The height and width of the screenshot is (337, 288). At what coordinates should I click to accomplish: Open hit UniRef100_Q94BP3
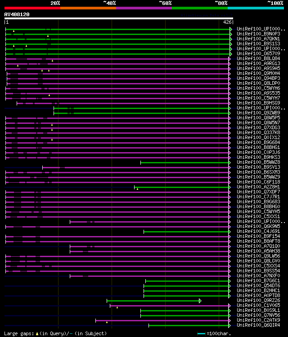pos(258,79)
